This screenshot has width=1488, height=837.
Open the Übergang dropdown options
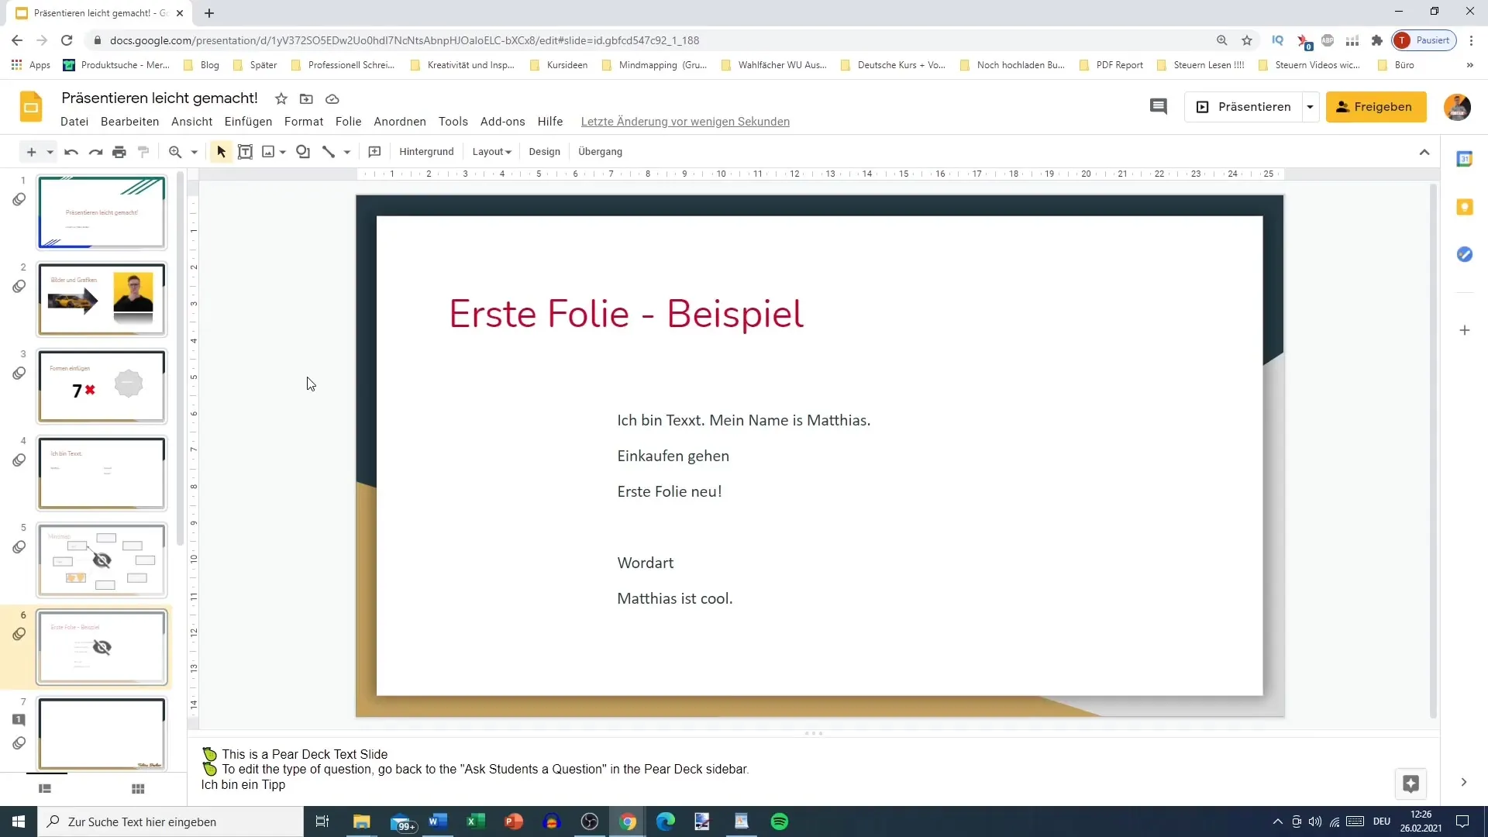click(x=602, y=151)
